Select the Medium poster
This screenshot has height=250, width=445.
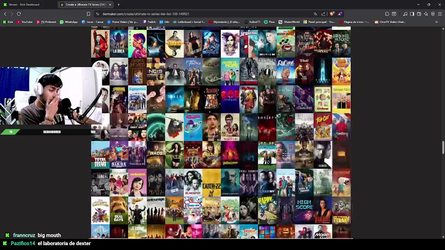point(267,43)
